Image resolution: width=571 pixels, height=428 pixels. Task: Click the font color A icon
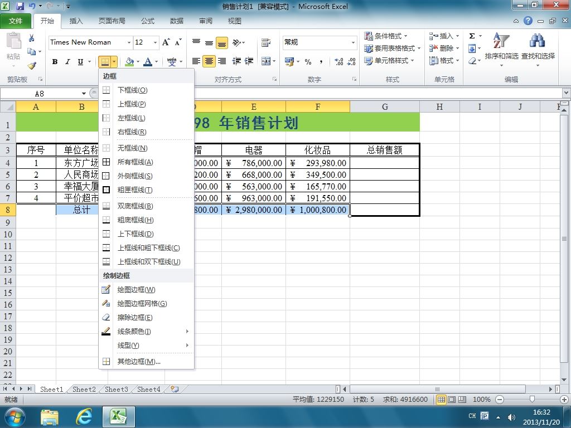pos(147,61)
